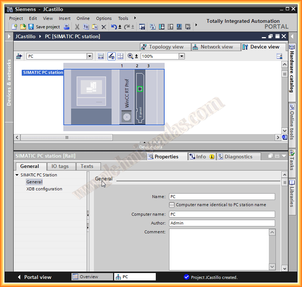Switch to Portal view
Viewport: 302px width, 287px height.
[x=35, y=277]
